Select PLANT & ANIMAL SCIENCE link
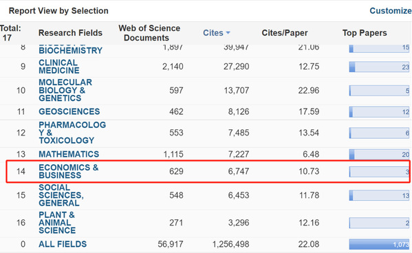Screen dimensions: 412x253 pos(57,223)
